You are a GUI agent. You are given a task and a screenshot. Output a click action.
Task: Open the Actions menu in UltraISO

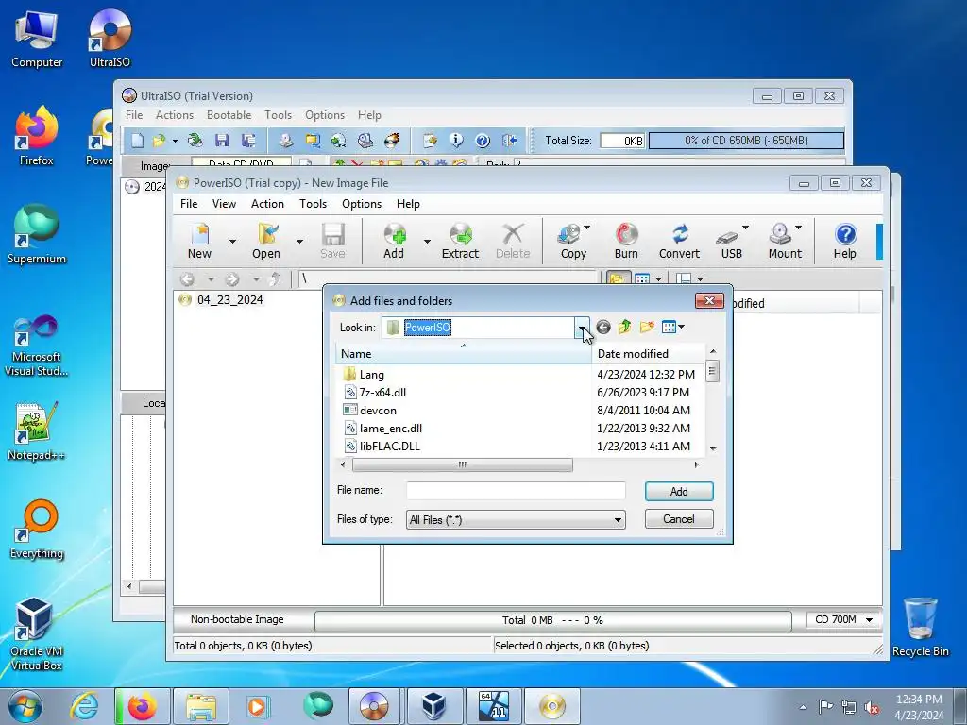point(175,115)
